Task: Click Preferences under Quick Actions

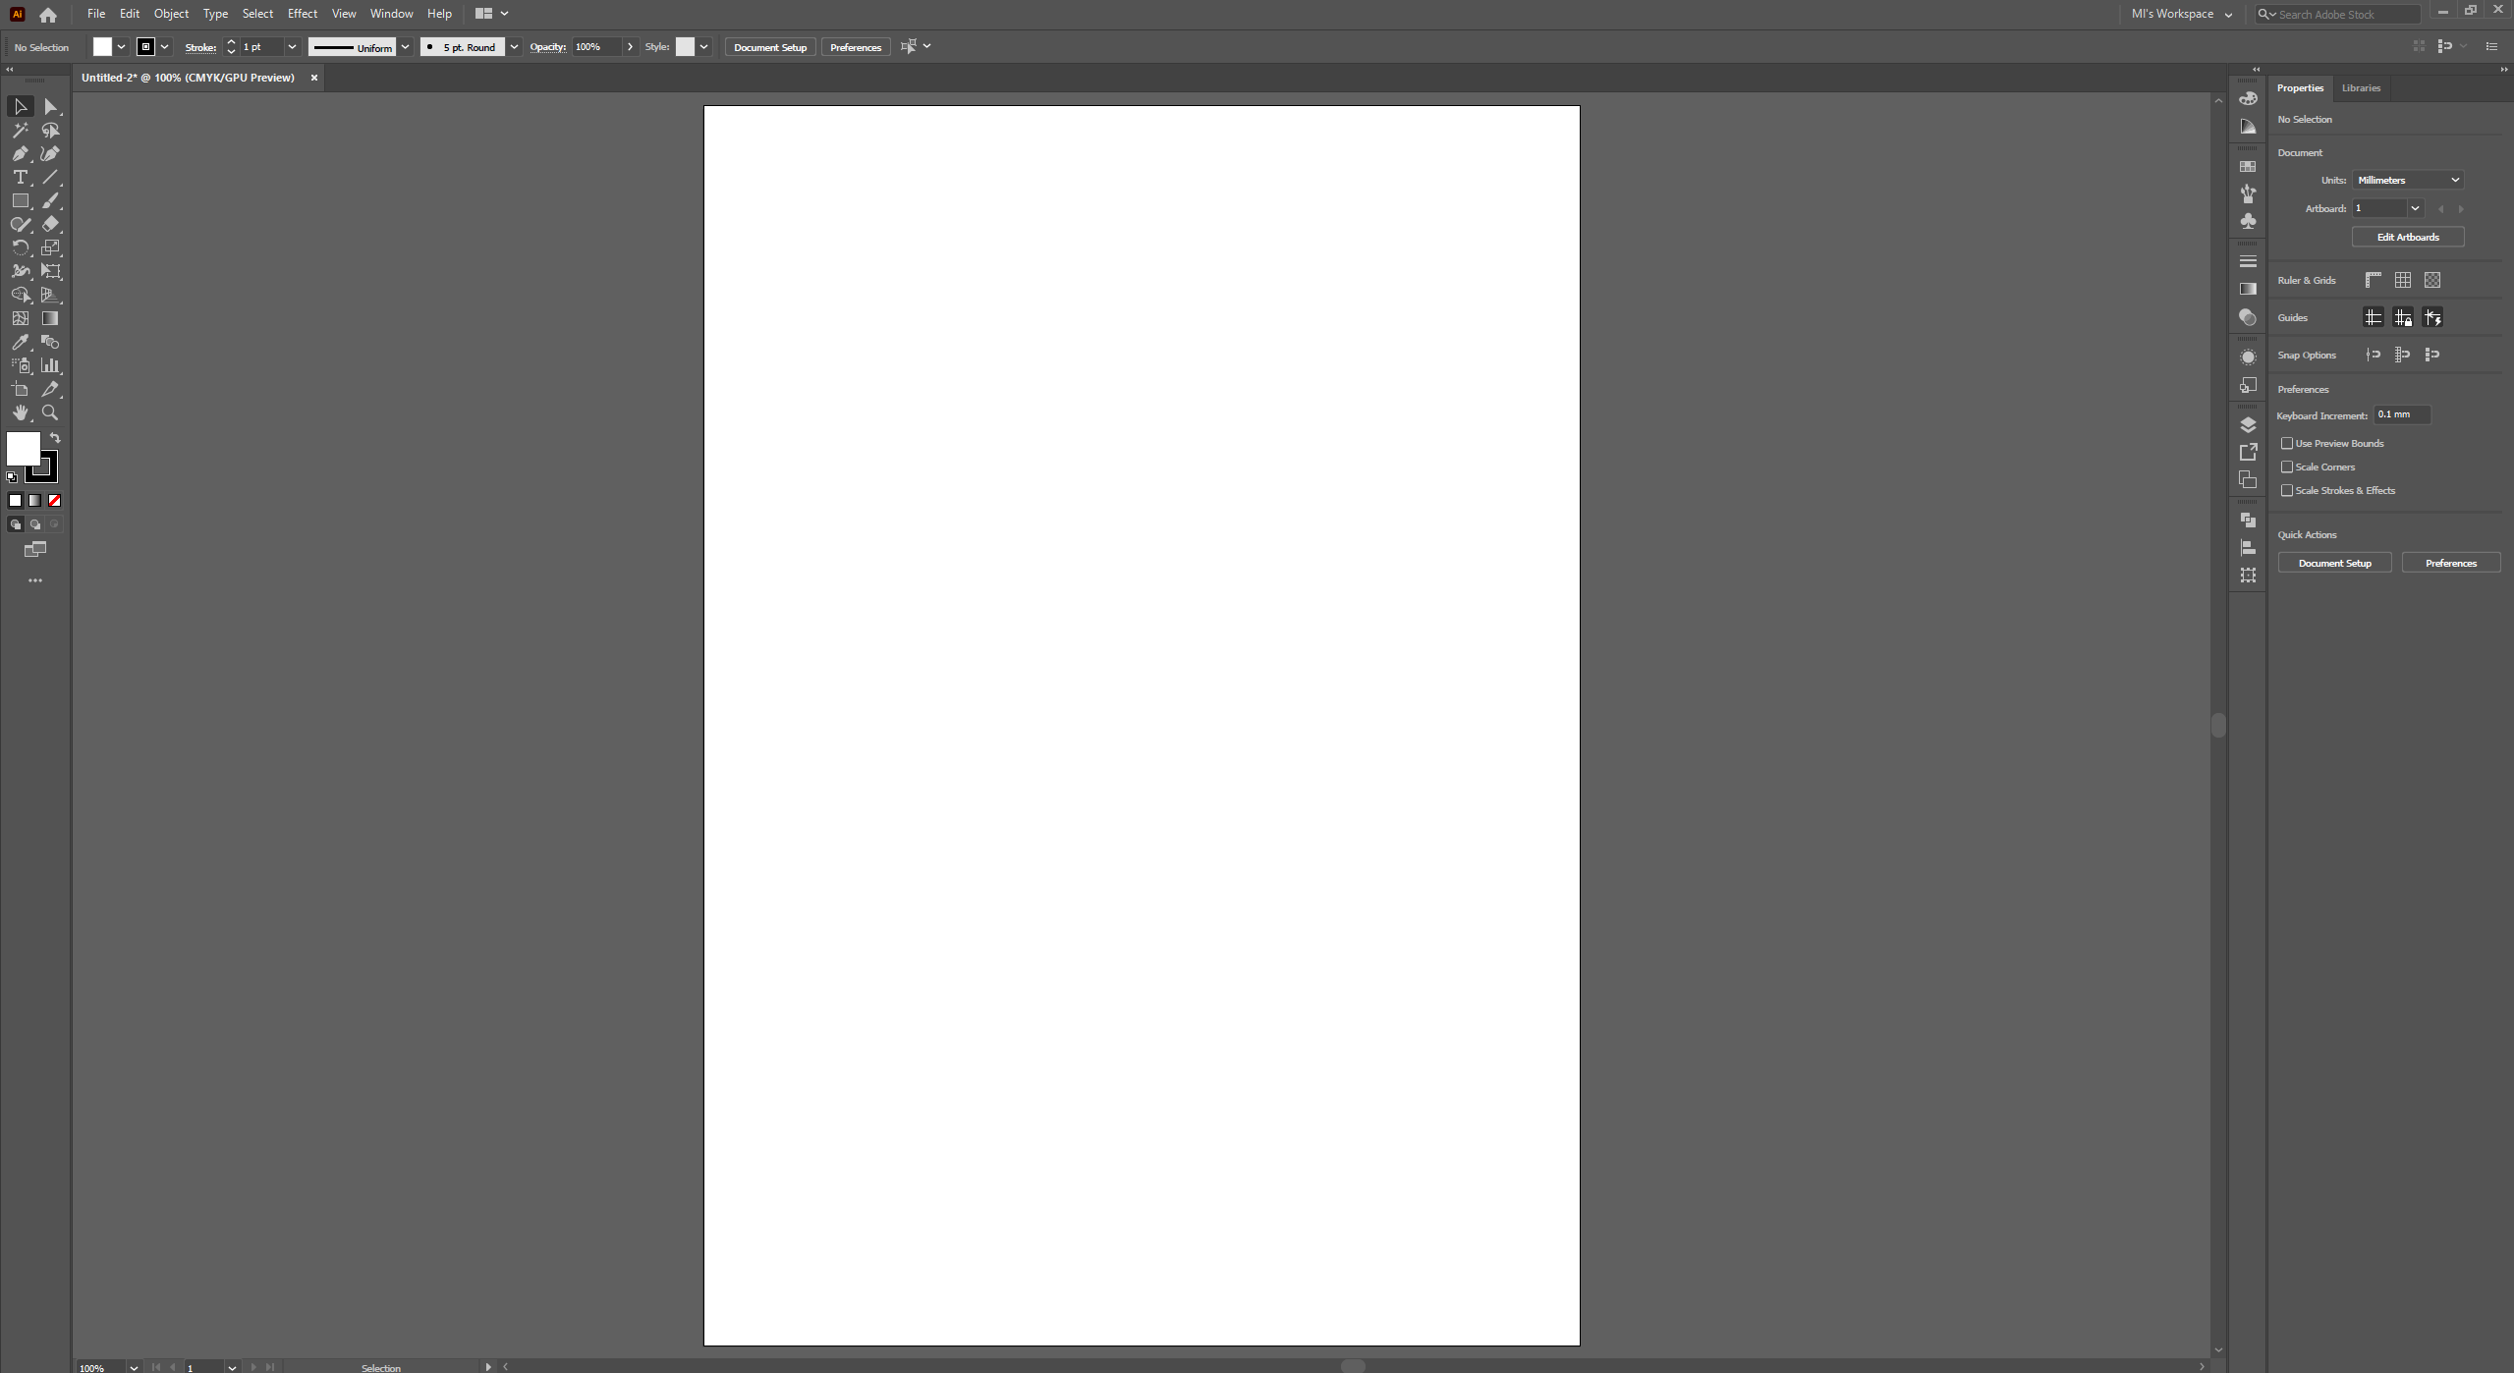Action: (x=2451, y=563)
